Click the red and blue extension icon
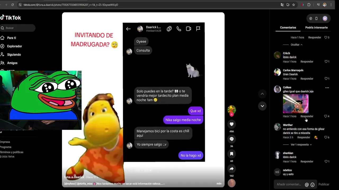 coord(302,5)
